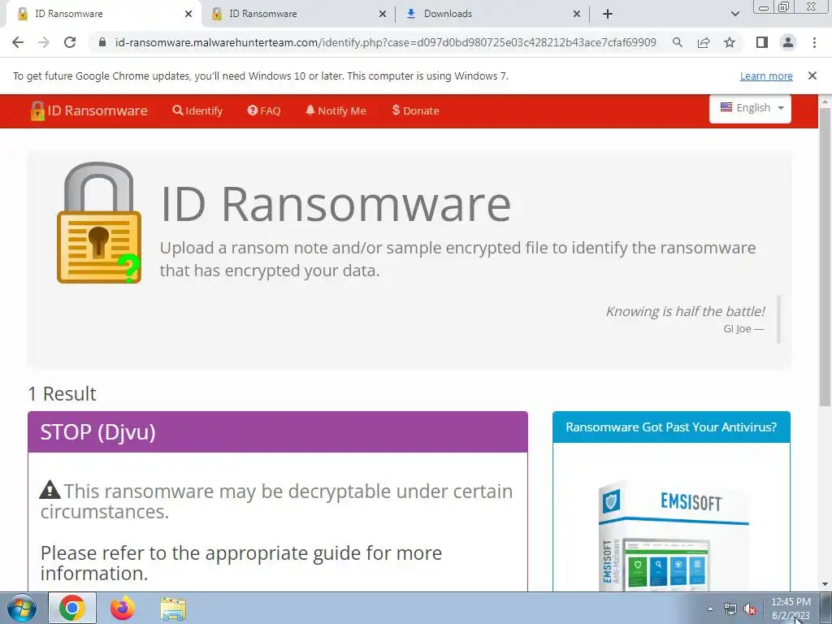Share this page using the share icon
Screen dimensions: 832x624
(704, 42)
